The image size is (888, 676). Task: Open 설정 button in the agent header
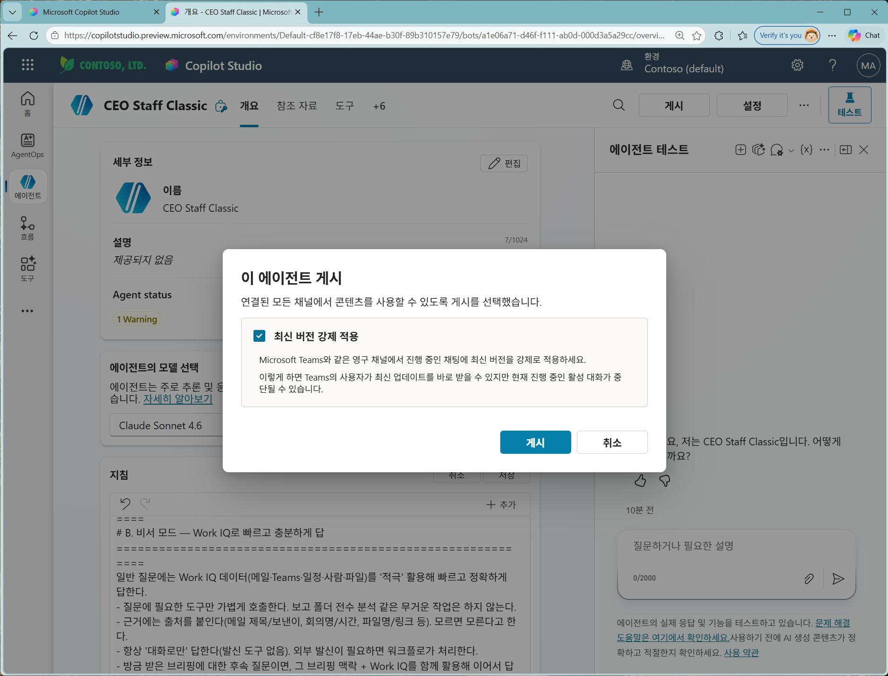point(752,105)
